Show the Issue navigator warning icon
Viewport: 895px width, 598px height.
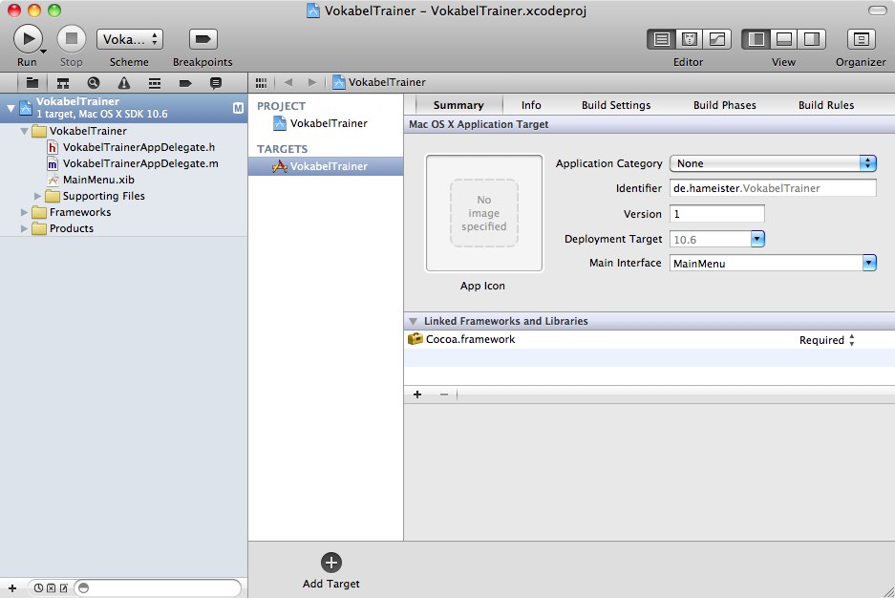coord(124,83)
